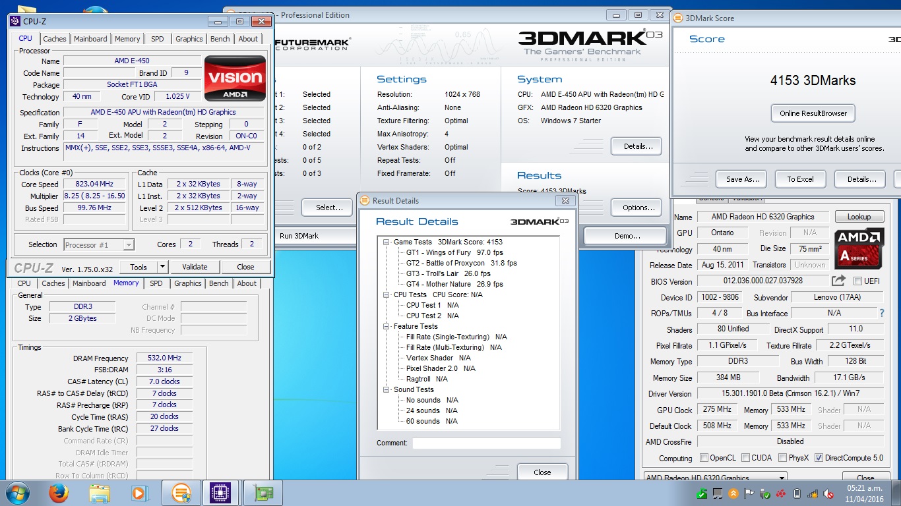This screenshot has width=901, height=506.
Task: Select GT1 - Wings of Fury result row
Action: [x=454, y=252]
